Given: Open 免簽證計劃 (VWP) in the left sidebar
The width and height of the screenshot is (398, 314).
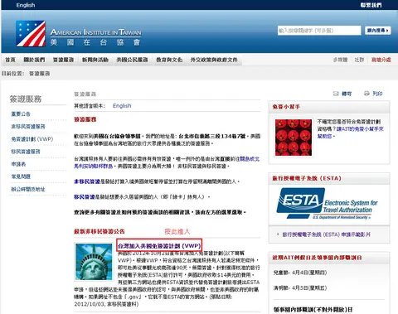Looking at the screenshot, I should 32,139.
